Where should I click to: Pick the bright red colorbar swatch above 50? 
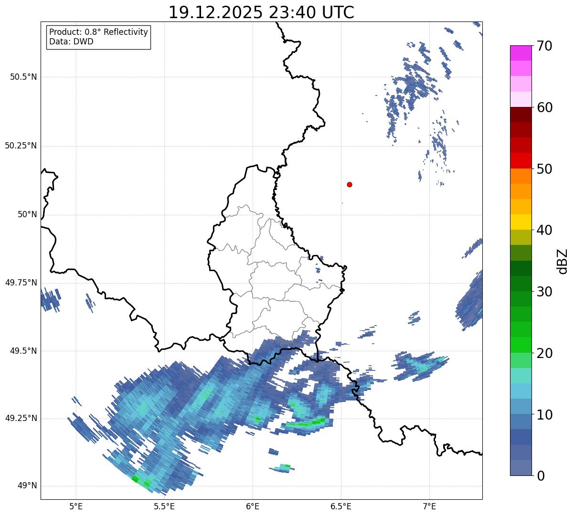point(521,161)
